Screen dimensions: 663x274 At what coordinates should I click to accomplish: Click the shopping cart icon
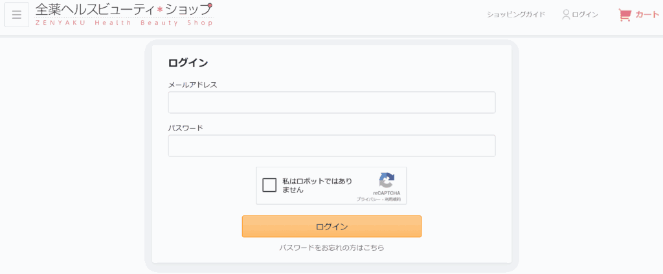point(625,15)
